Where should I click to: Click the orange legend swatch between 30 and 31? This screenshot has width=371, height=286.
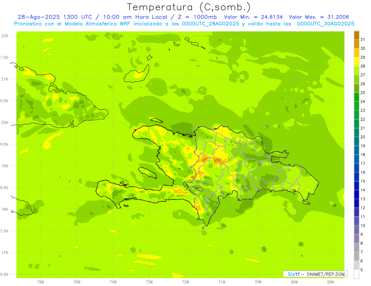click(x=356, y=44)
